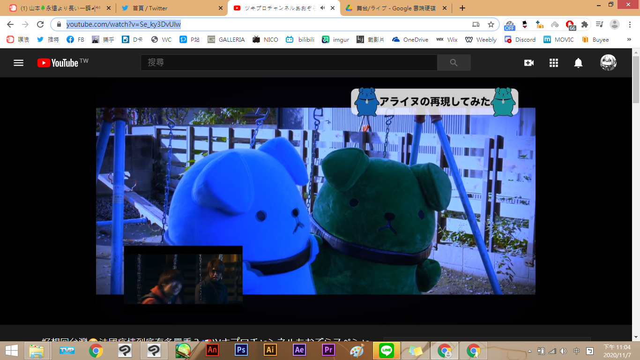Open the NICO bookmark
The width and height of the screenshot is (640, 360).
point(265,40)
